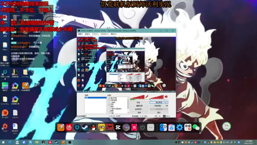The width and height of the screenshot is (257, 145).
Task: Open the 设置(S) menu in OBS
Action: click(x=87, y=34)
